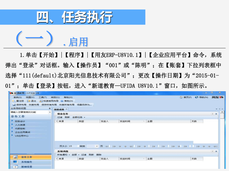Click 删除 in the 系统消息 toolbar
229x171 pixels.
click(x=99, y=155)
